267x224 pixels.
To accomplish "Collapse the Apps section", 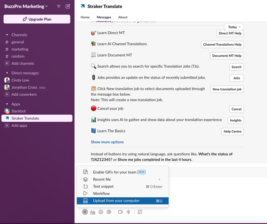I will click(x=7, y=104).
